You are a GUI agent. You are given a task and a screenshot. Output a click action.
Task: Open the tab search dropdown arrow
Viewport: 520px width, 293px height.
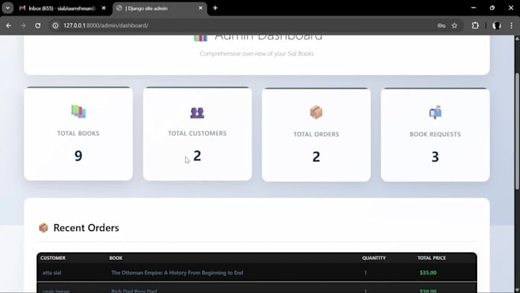8,8
